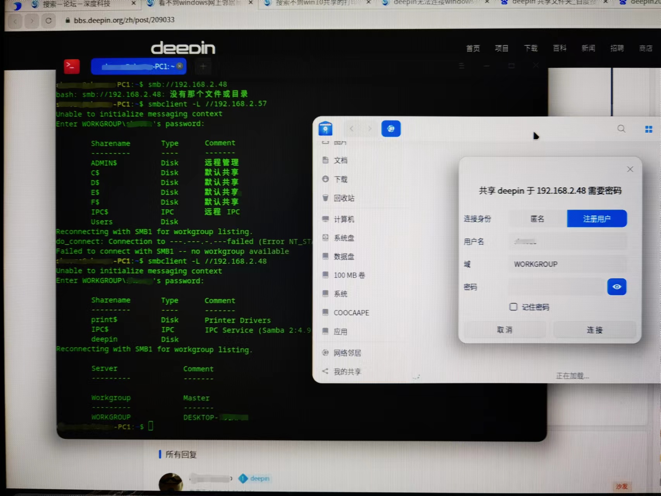Image resolution: width=661 pixels, height=496 pixels.
Task: Open 下载 in the deepin site nav
Action: [x=531, y=48]
